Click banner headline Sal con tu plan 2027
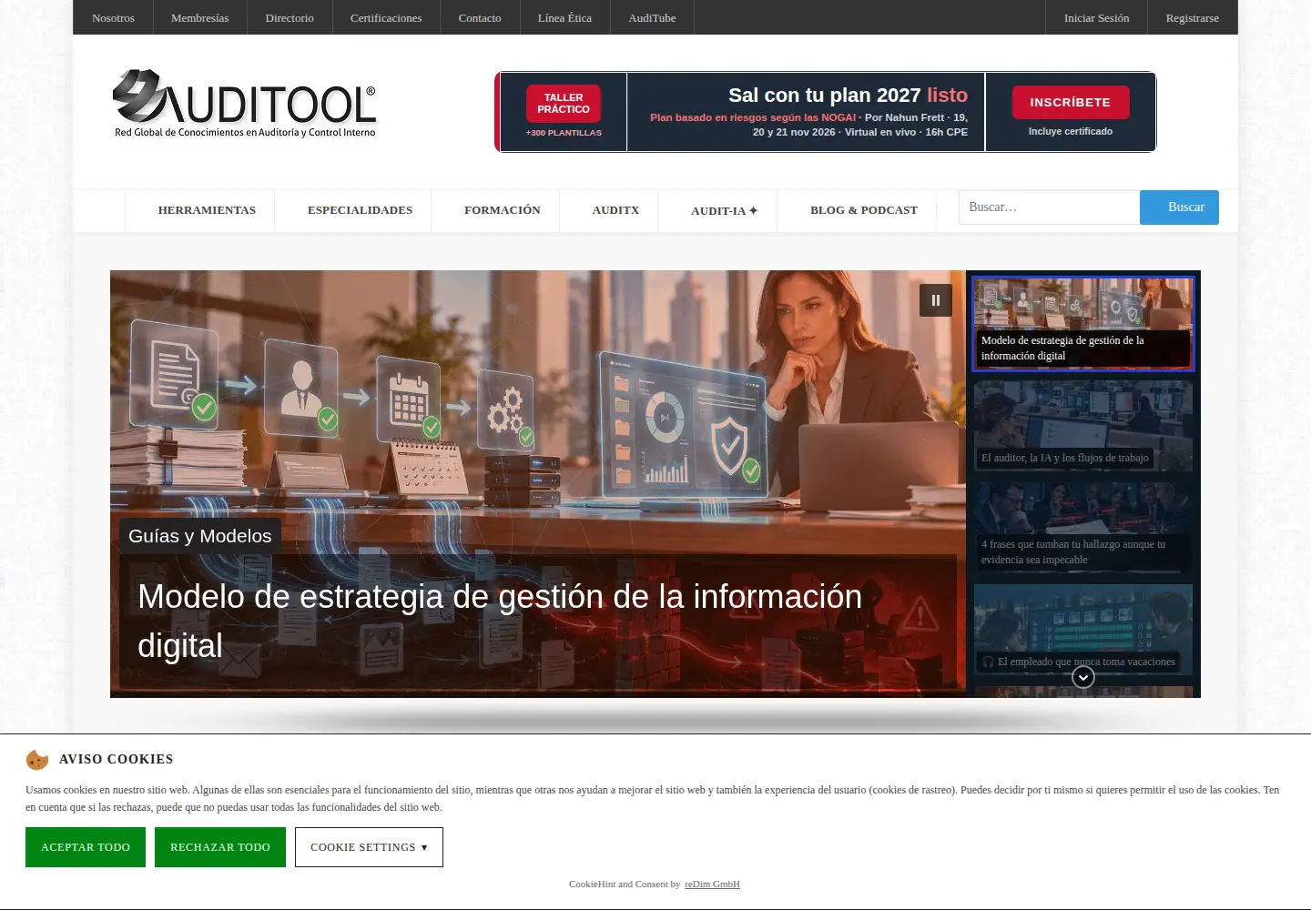 [x=848, y=95]
